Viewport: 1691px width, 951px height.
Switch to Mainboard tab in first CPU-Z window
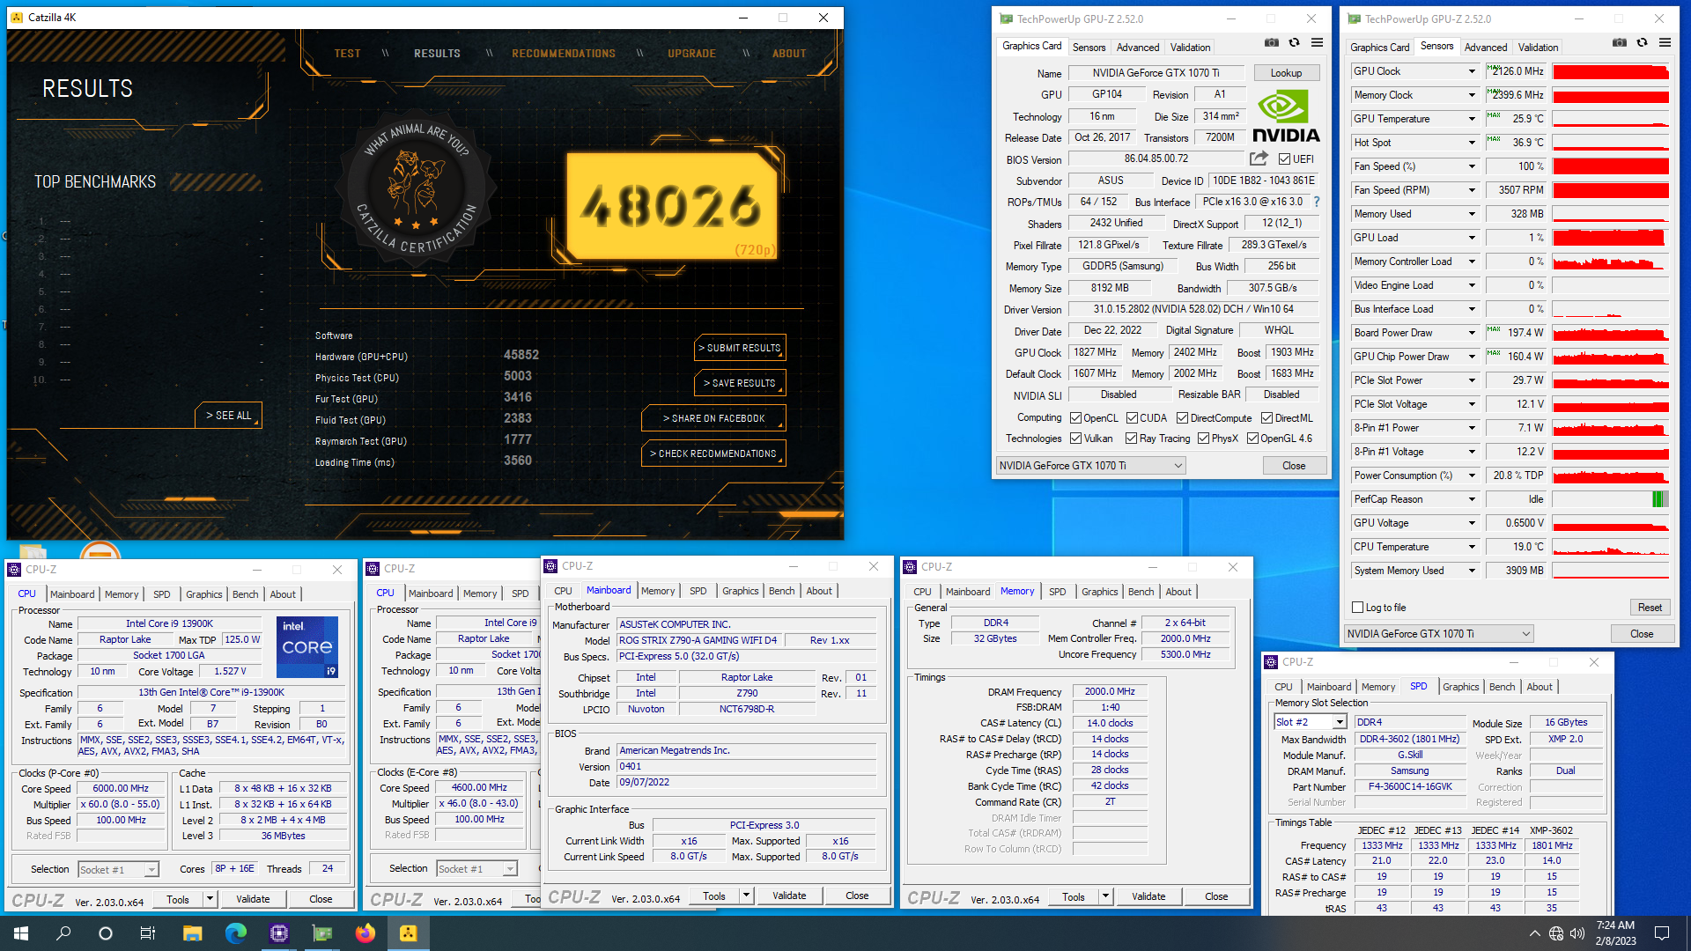tap(72, 594)
